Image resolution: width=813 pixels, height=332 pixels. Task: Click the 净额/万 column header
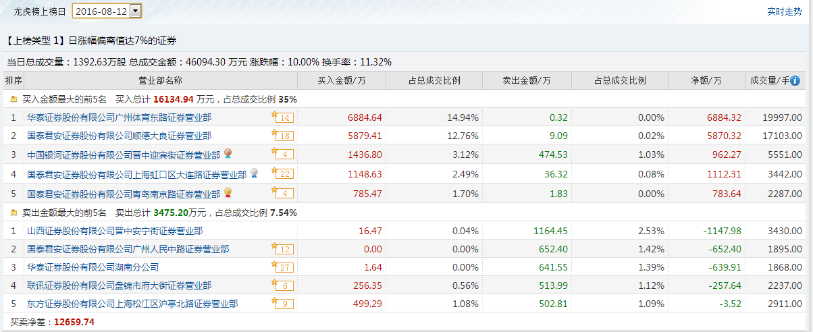click(x=707, y=81)
